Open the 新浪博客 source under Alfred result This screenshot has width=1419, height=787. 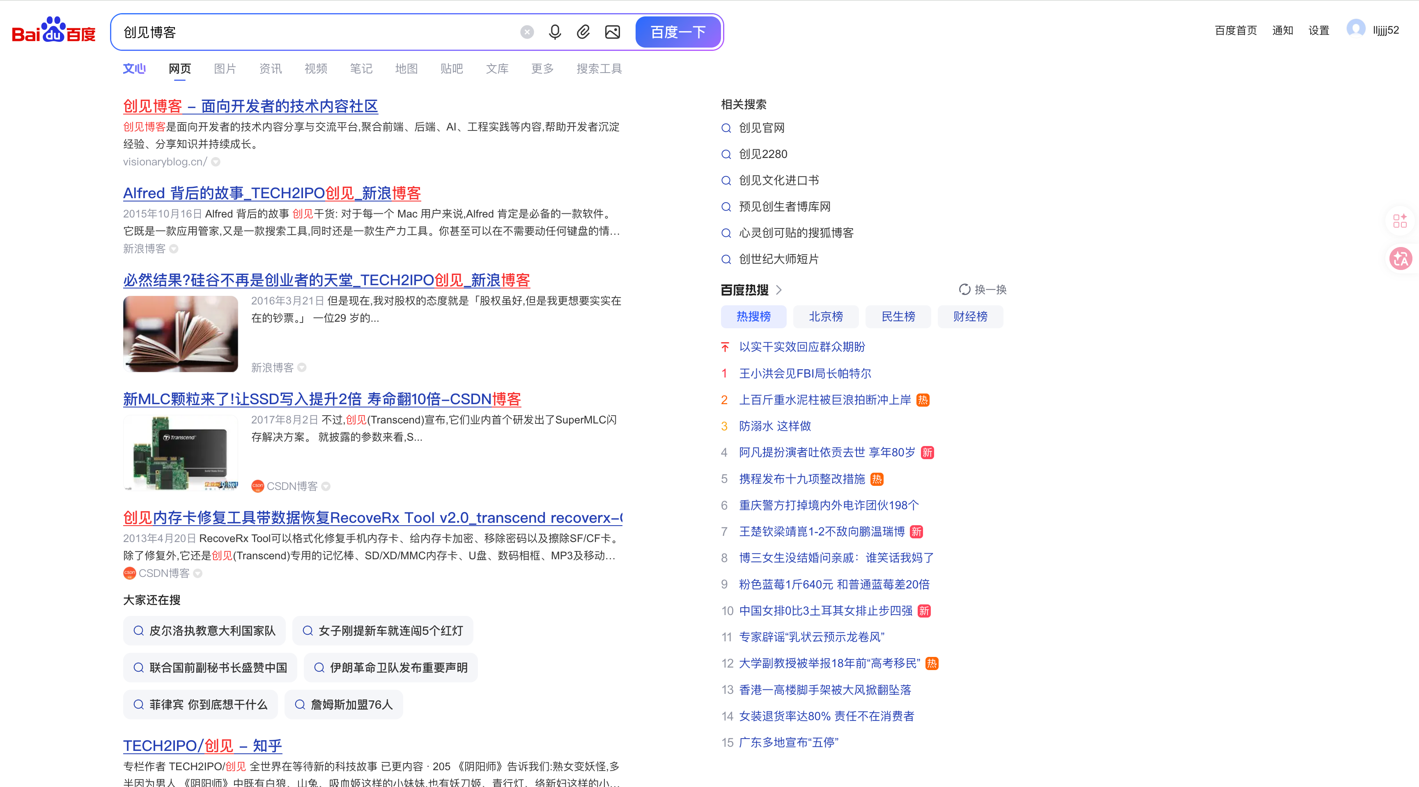click(144, 249)
